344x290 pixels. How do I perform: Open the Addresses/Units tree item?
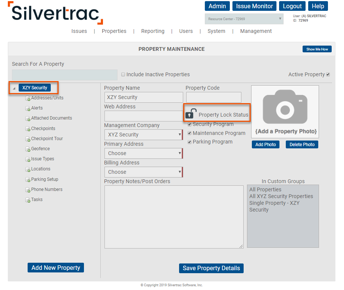pyautogui.click(x=47, y=98)
